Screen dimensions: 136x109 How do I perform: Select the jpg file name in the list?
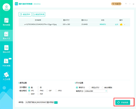pos(40,24)
